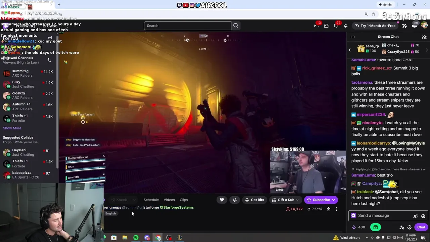The image size is (430, 242).
Task: Open Prime loot with 13 badge
Action: [x=316, y=26]
